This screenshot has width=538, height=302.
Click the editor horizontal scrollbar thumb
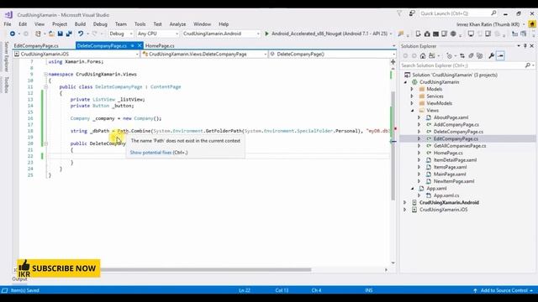pyautogui.click(x=205, y=270)
